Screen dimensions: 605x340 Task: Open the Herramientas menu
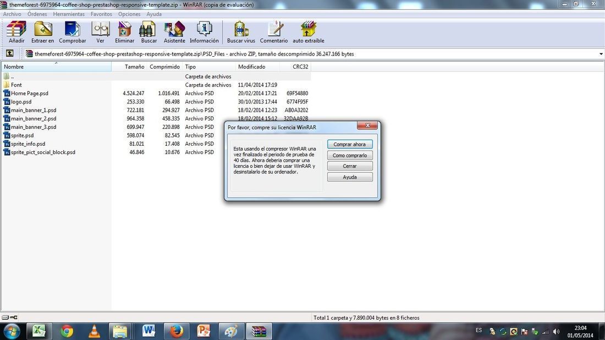coord(69,14)
